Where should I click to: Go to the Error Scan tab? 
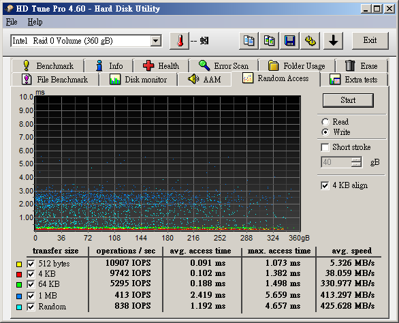tap(223, 65)
